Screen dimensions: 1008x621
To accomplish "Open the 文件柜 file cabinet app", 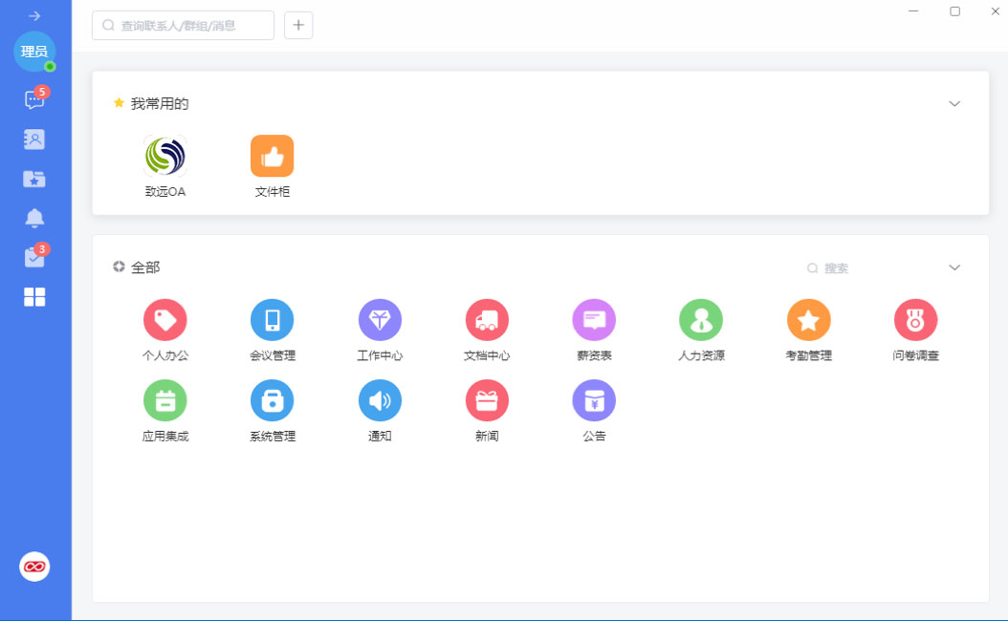I will [x=272, y=157].
